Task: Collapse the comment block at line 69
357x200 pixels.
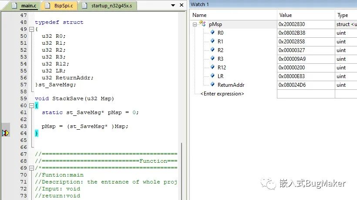Action: pyautogui.click(x=31, y=168)
